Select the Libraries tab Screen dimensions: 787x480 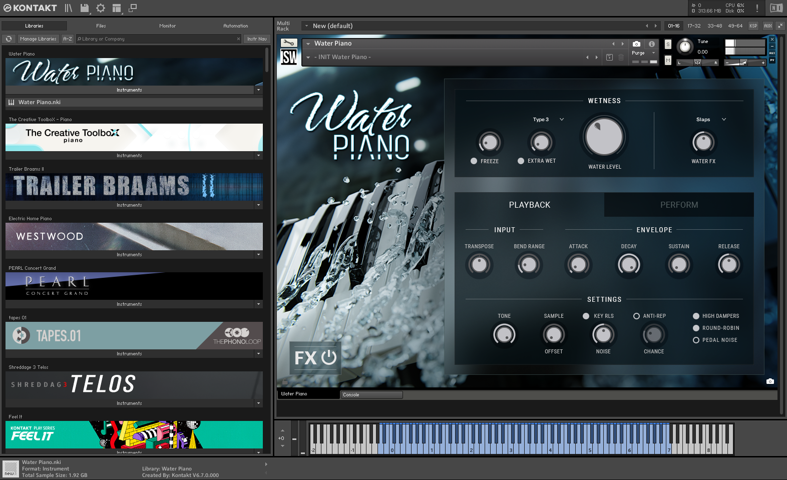coord(34,26)
